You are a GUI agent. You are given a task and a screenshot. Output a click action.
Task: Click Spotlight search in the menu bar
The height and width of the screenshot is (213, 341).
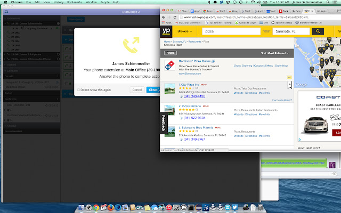(328, 2)
